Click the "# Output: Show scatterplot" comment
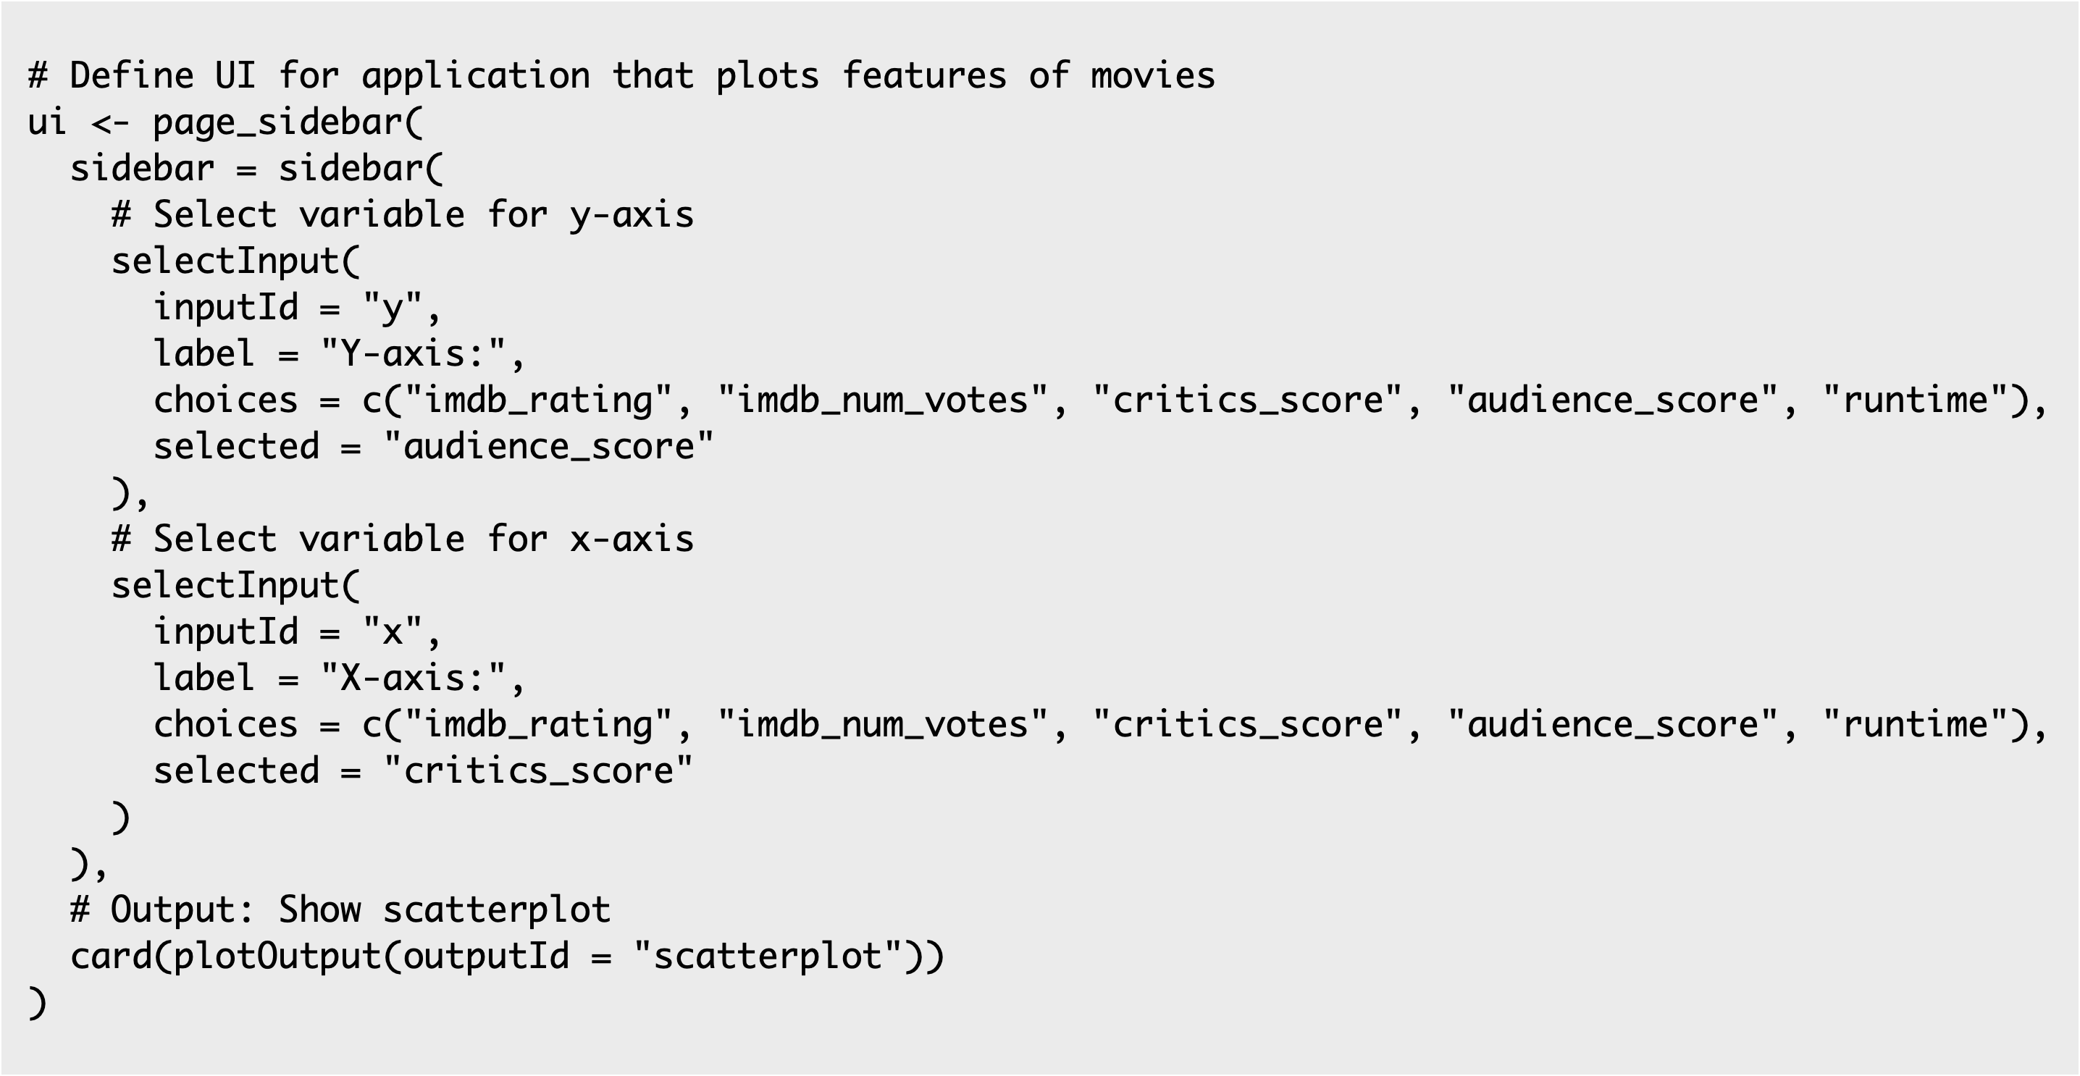 pos(340,909)
